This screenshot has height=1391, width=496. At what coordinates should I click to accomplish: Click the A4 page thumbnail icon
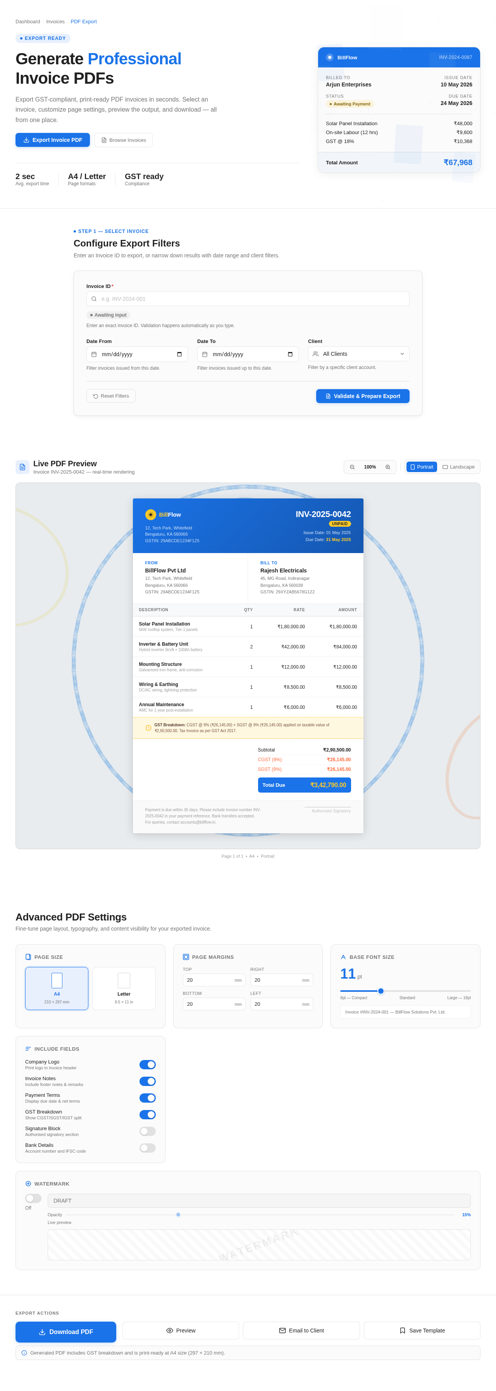pyautogui.click(x=57, y=981)
